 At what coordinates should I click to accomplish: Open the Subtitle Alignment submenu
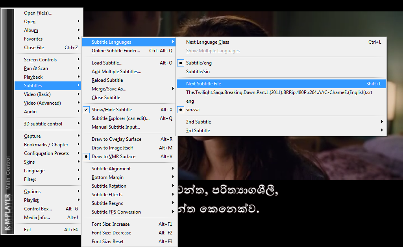(x=129, y=169)
